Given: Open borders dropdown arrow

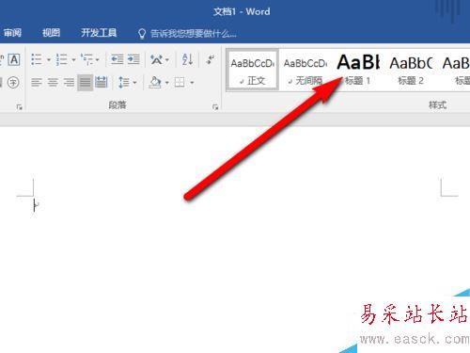Looking at the screenshot, I should pos(192,83).
